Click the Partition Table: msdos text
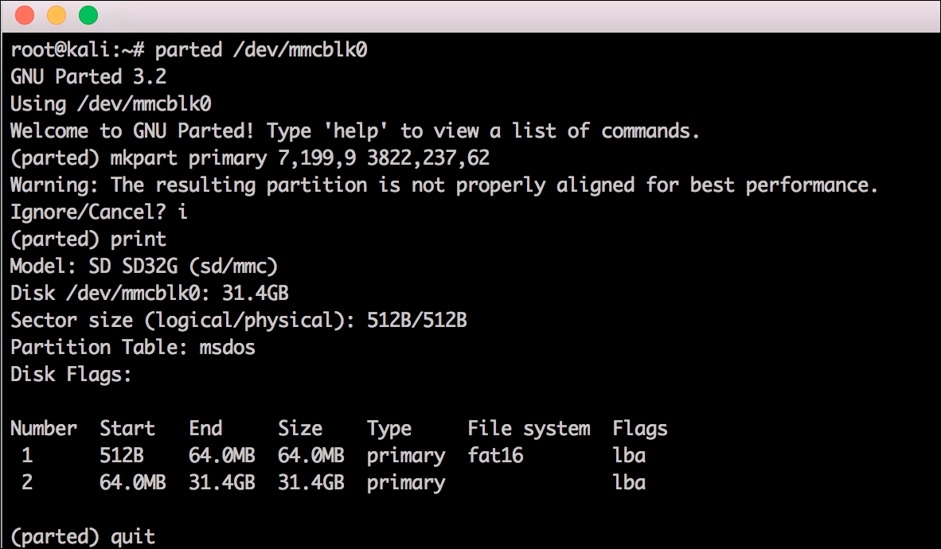The width and height of the screenshot is (941, 549). 131,347
